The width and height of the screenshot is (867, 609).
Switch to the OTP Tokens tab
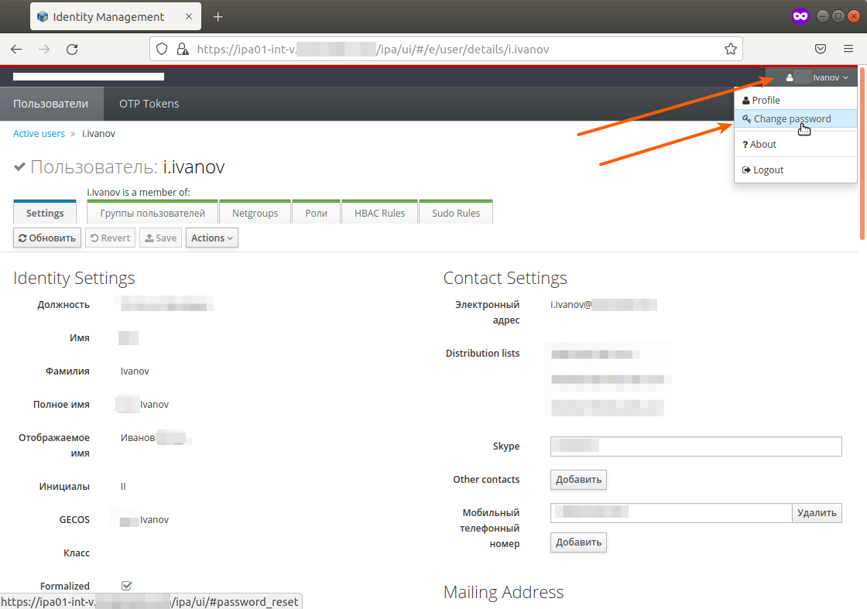pos(149,104)
